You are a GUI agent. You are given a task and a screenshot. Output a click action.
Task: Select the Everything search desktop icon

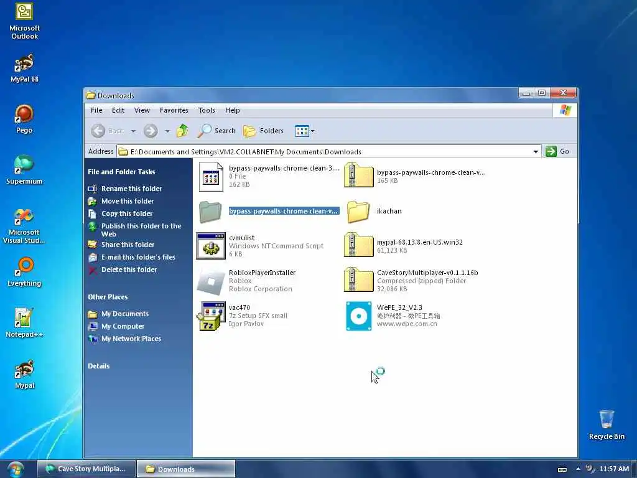(24, 272)
